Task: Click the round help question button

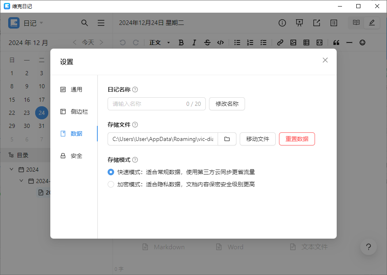Action: coord(369,247)
